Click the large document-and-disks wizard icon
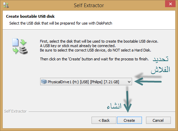The height and width of the screenshot is (131, 178). pyautogui.click(x=20, y=46)
